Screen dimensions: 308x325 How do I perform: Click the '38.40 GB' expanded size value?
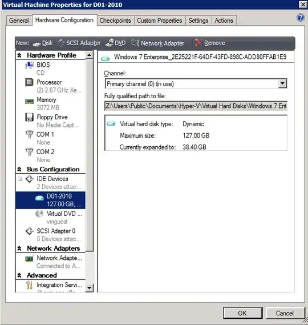[194, 147]
